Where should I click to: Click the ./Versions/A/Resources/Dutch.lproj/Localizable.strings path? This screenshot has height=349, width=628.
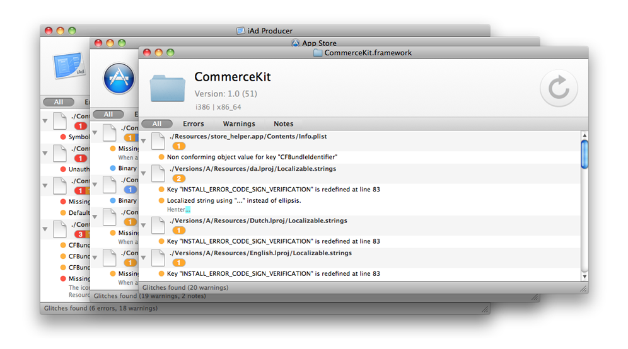pos(259,220)
